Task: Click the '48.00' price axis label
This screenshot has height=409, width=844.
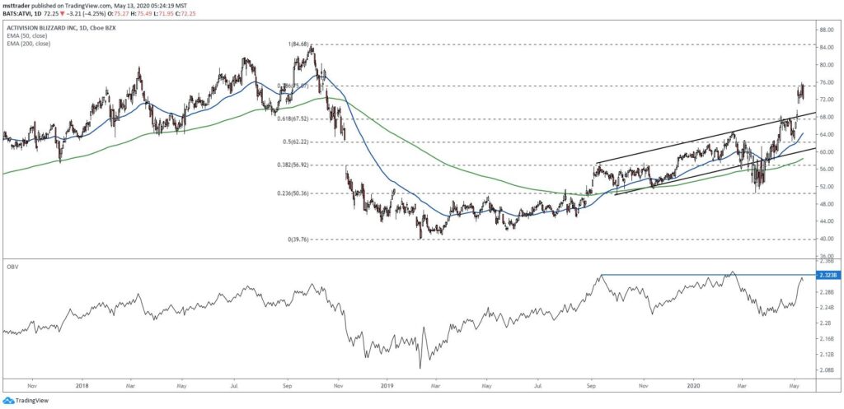Action: [x=826, y=204]
